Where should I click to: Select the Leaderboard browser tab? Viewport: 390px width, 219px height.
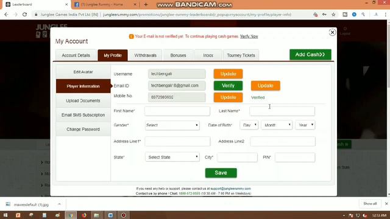37,4
